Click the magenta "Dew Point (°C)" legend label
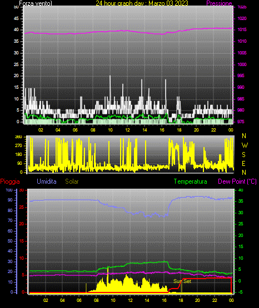The width and height of the screenshot is (259, 308). pyautogui.click(x=237, y=181)
